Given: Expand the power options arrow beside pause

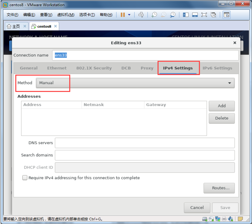Looking at the screenshot, I should tap(129, 15).
